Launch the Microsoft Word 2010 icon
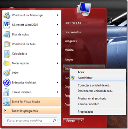This screenshot has width=128, height=129. (x=7, y=25)
